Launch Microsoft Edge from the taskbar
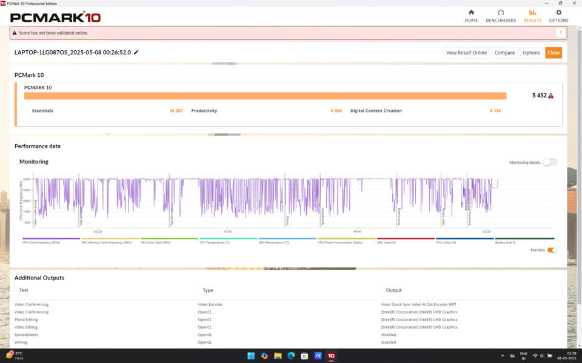Image resolution: width=582 pixels, height=363 pixels. [291, 356]
